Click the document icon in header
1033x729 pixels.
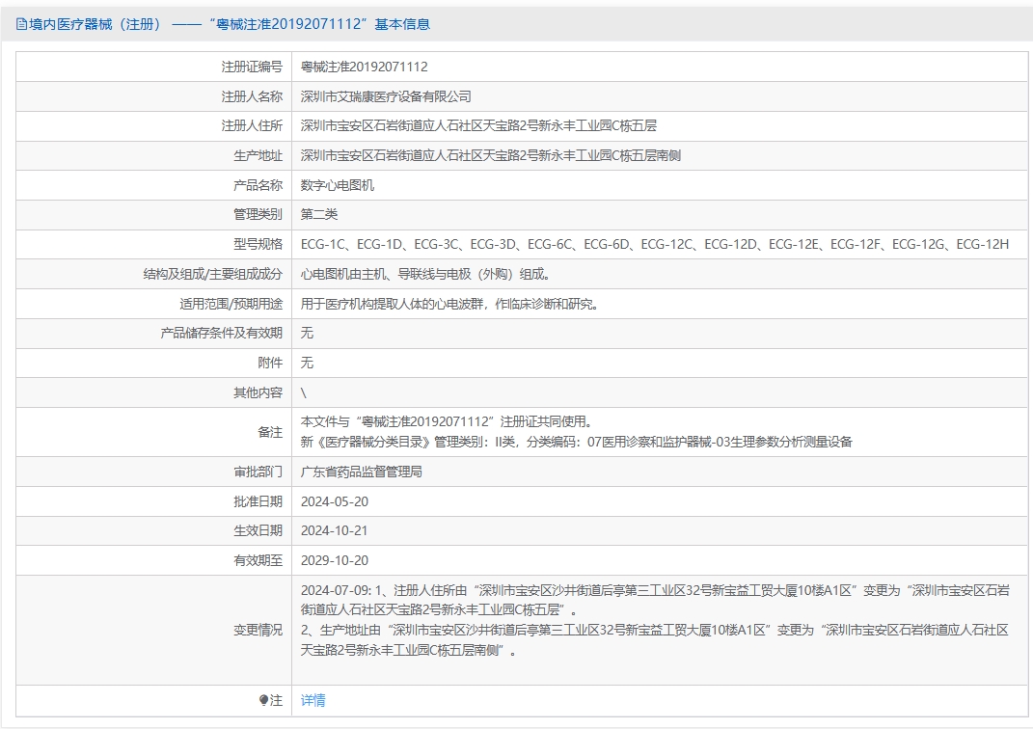coord(22,24)
